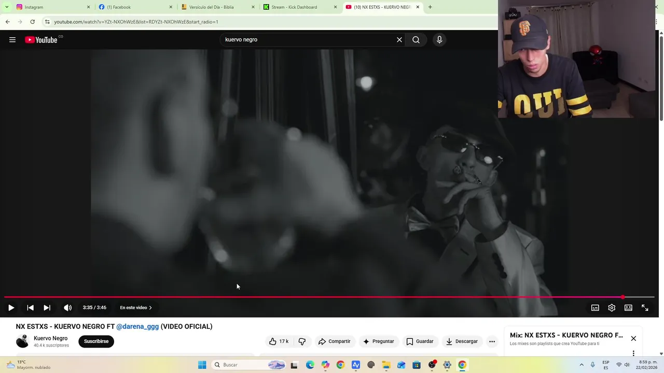Open Microsoft Store from the taskbar
Image resolution: width=664 pixels, height=373 pixels.
pyautogui.click(x=417, y=365)
